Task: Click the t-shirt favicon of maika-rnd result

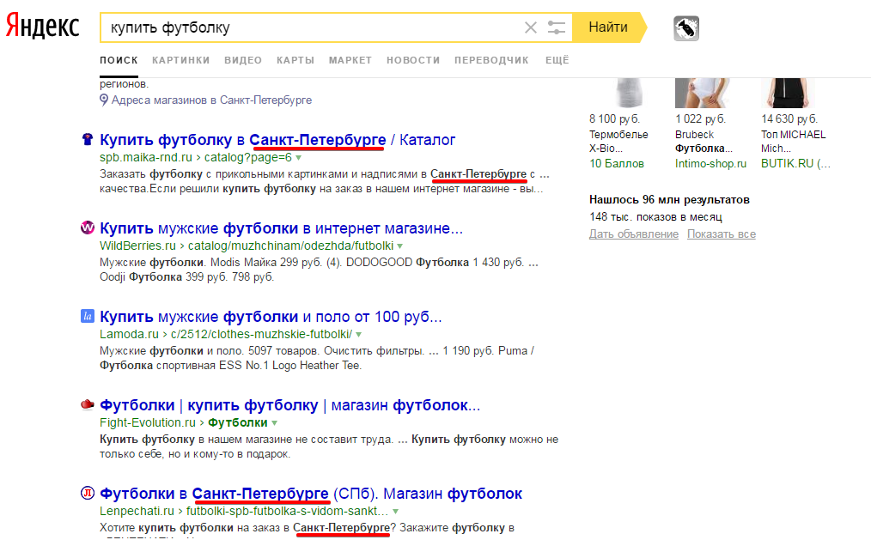Action: point(88,139)
